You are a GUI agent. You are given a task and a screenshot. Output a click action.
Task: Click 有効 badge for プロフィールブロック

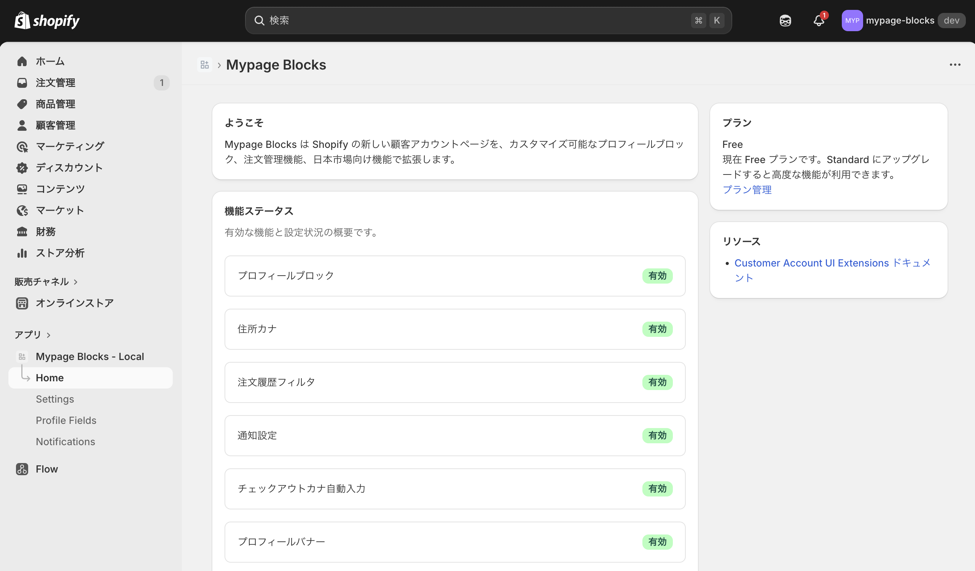coord(657,276)
